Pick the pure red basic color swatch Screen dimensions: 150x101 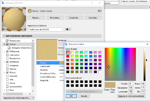[68, 56]
